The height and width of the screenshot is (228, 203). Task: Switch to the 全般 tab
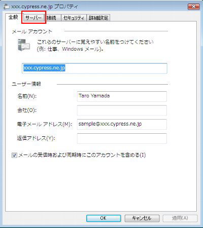pyautogui.click(x=13, y=17)
